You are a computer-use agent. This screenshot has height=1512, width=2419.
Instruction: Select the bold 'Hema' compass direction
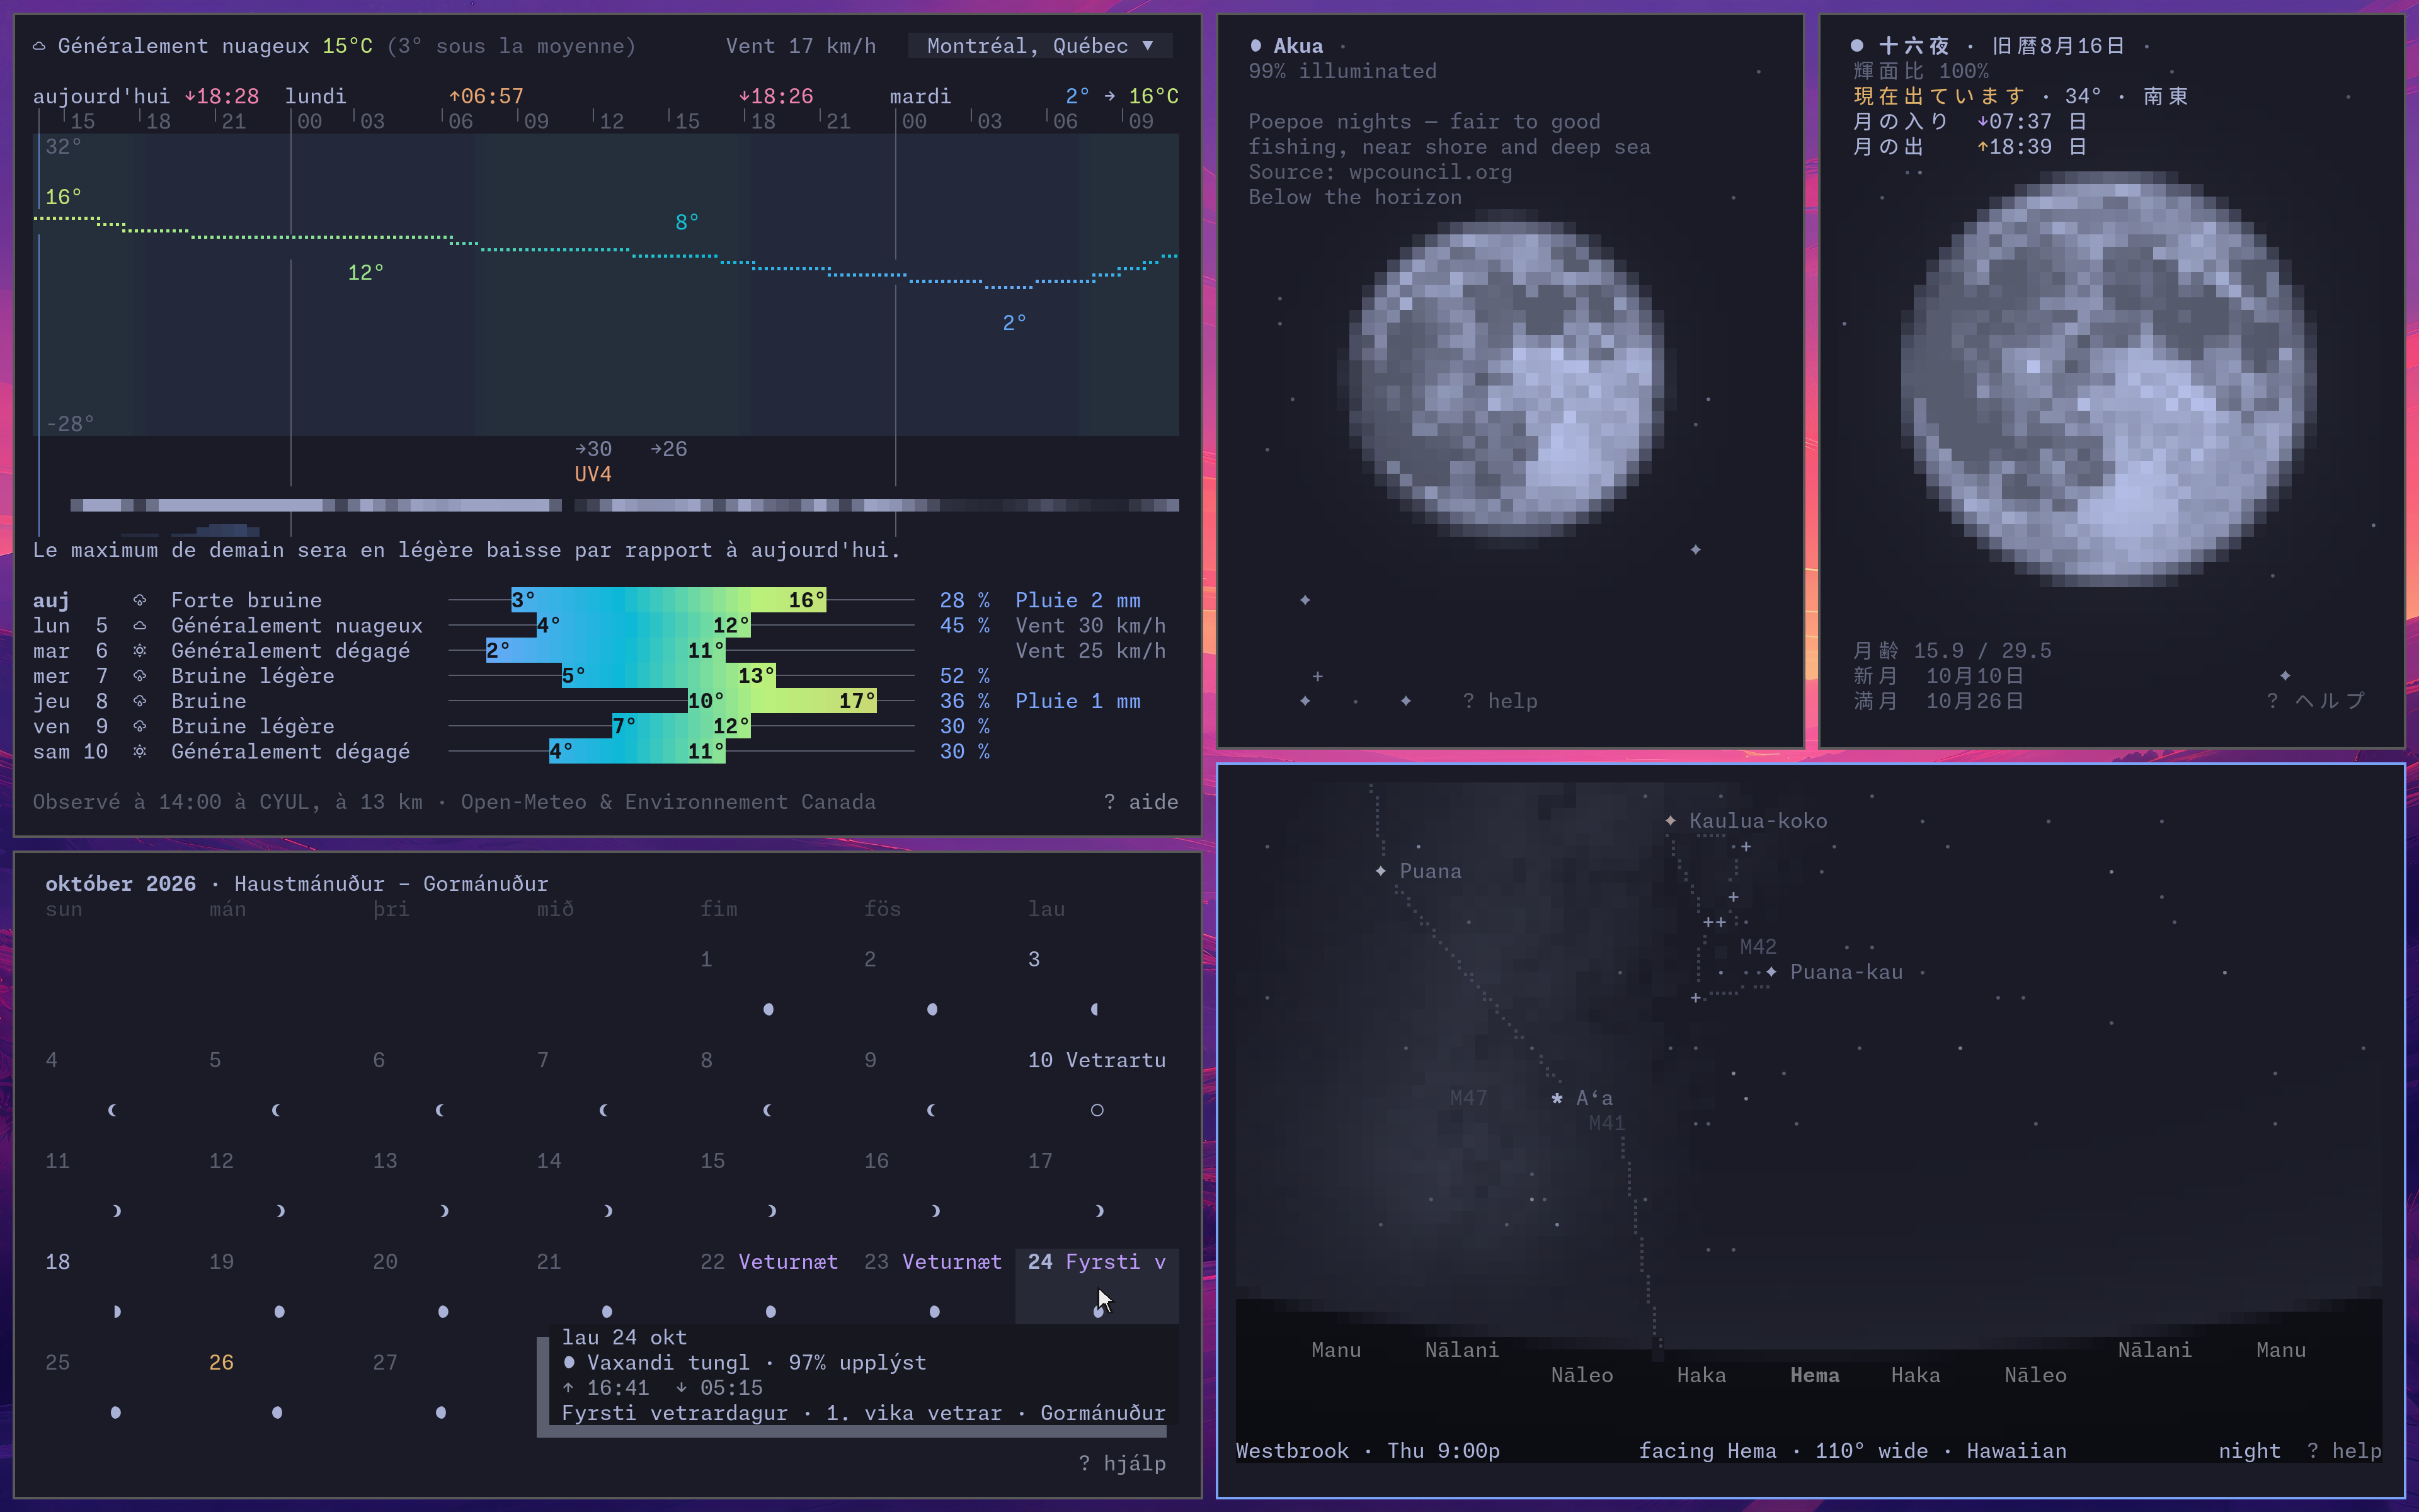(1814, 1375)
